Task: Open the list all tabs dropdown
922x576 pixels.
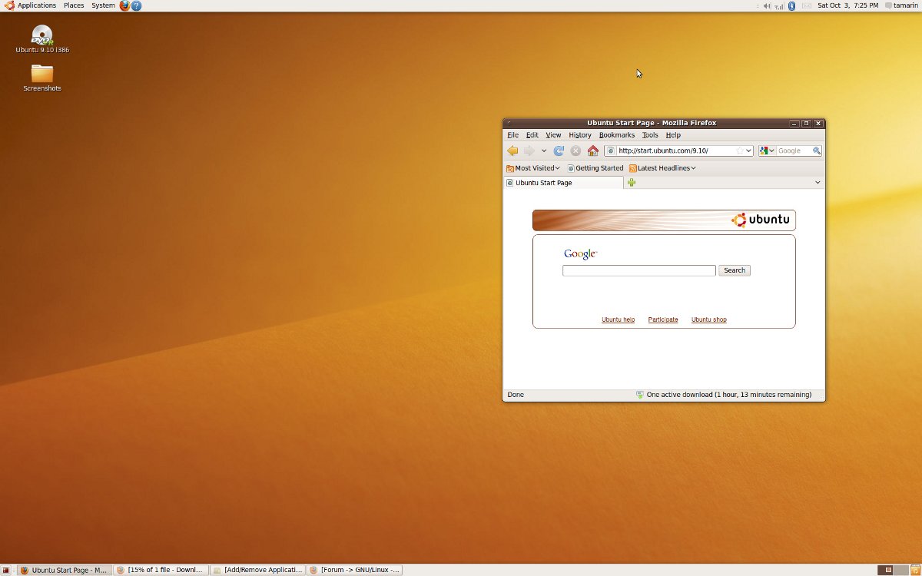Action: click(818, 183)
